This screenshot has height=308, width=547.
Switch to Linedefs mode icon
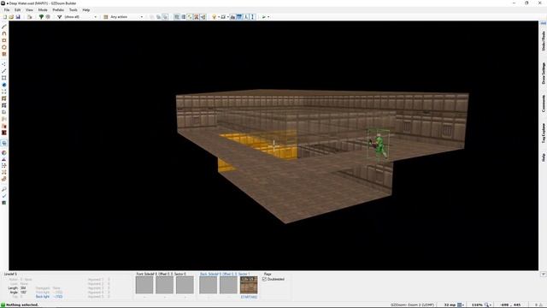pyautogui.click(x=3, y=71)
